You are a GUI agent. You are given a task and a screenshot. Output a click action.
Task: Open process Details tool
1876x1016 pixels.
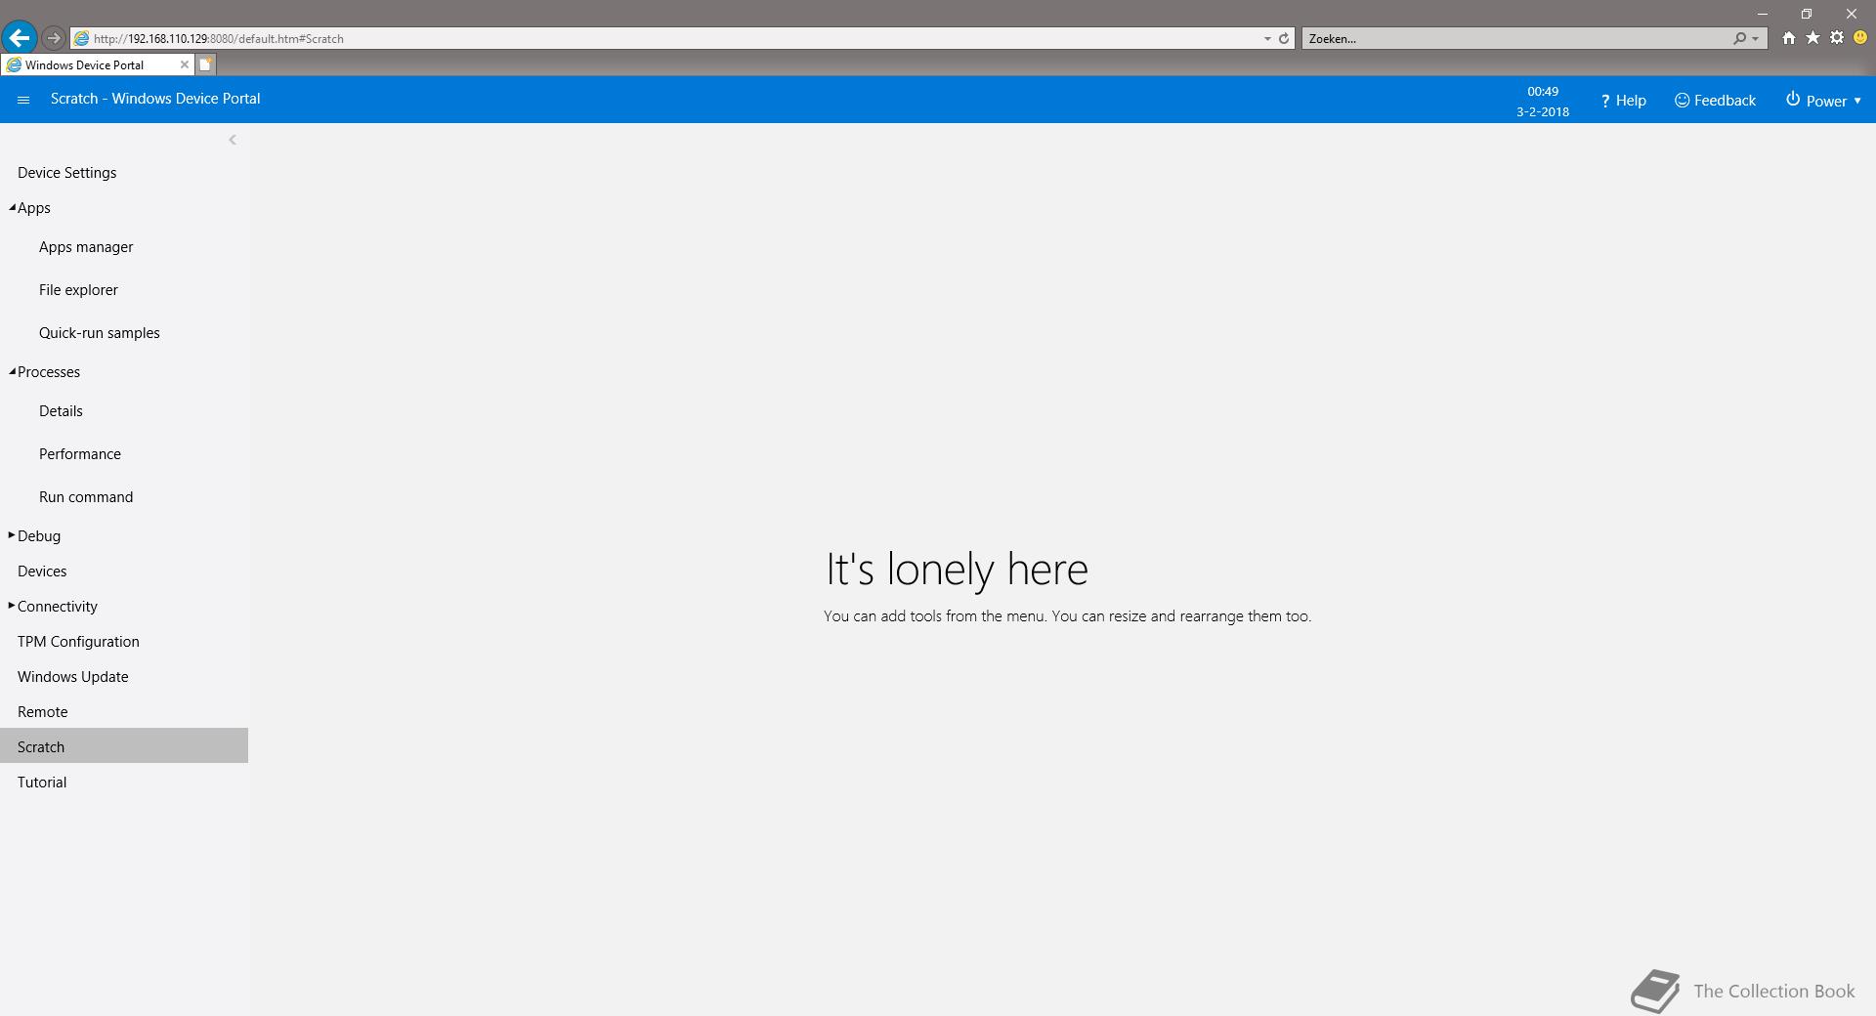click(61, 411)
